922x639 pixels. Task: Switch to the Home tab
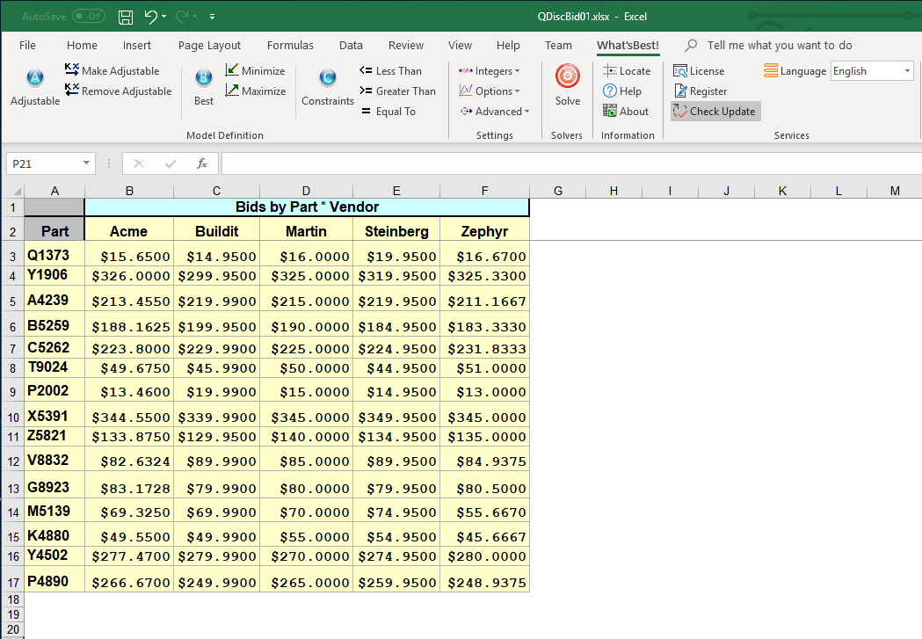pyautogui.click(x=82, y=45)
